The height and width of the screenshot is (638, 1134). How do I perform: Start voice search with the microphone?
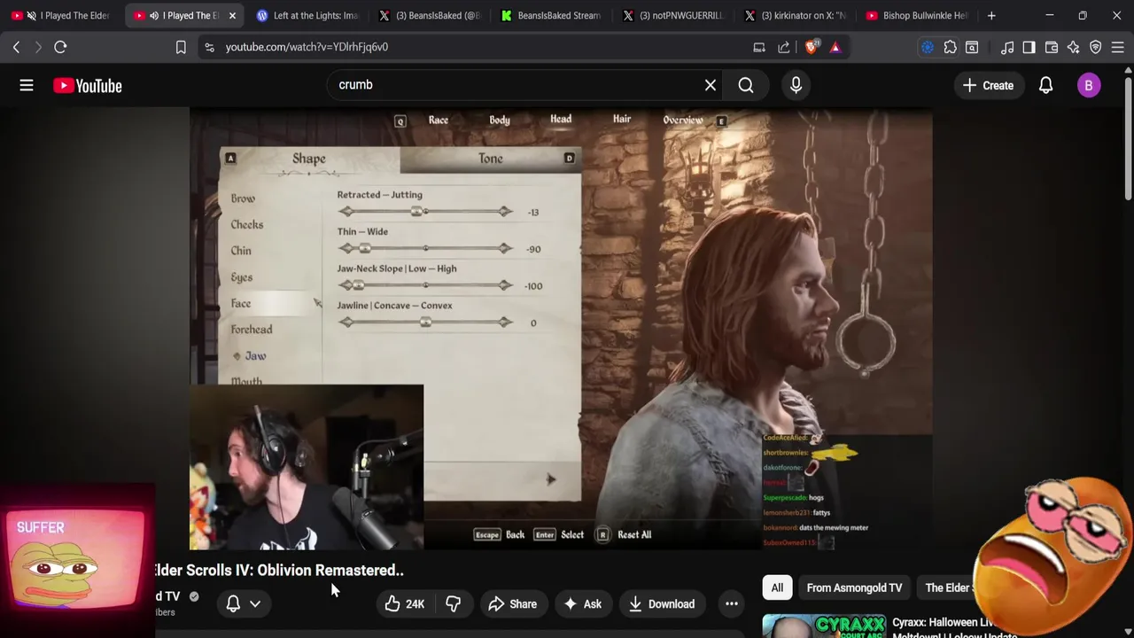pyautogui.click(x=796, y=85)
